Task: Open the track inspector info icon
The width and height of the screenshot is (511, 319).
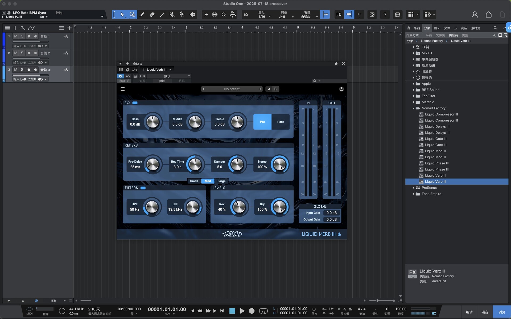Action: [x=15, y=28]
